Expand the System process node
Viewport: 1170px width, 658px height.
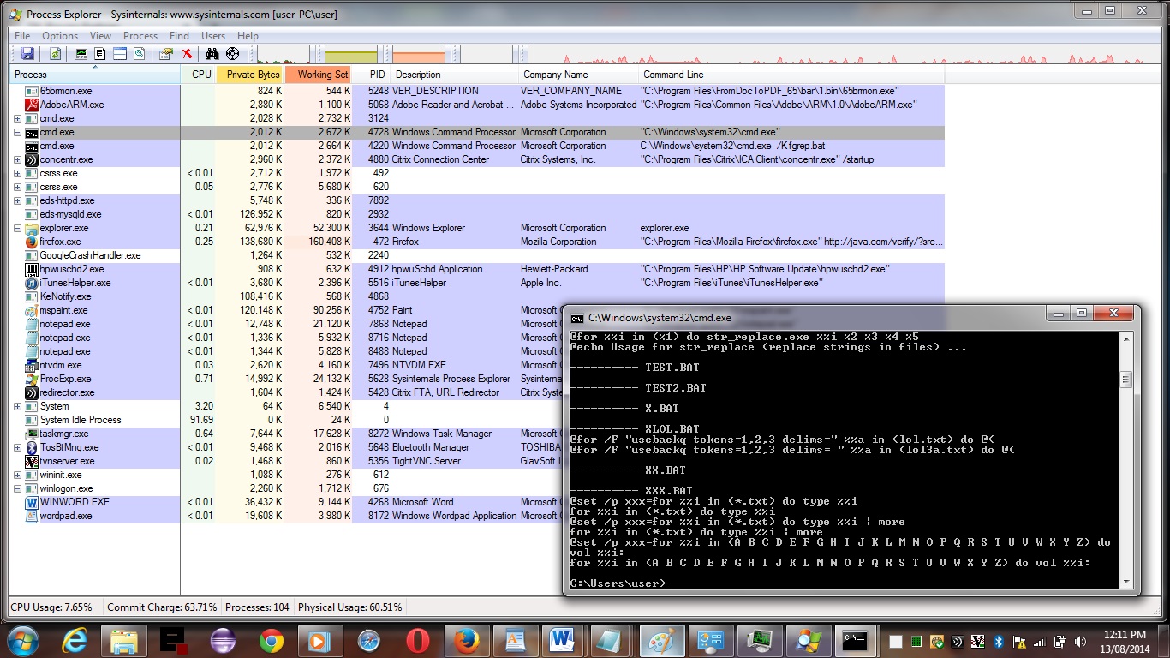[18, 407]
